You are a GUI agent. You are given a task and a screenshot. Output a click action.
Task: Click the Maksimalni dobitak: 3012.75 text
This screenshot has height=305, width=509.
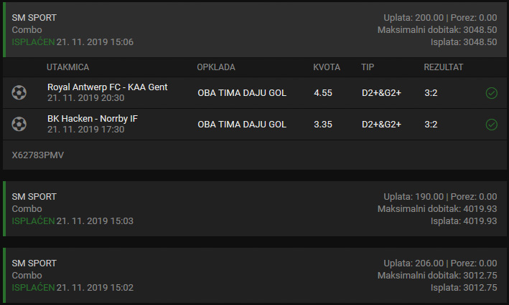tap(437, 275)
